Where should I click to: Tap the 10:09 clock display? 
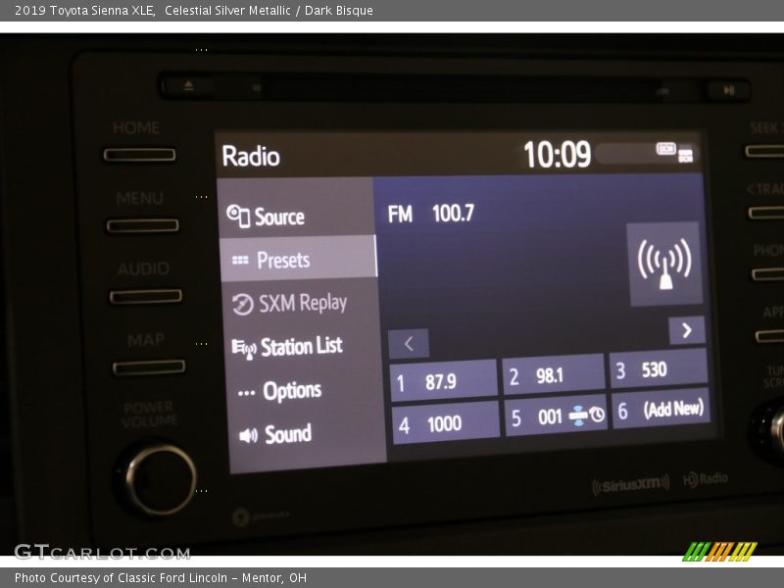click(x=557, y=155)
